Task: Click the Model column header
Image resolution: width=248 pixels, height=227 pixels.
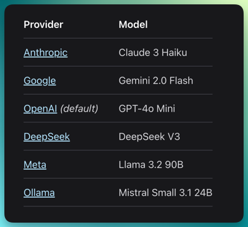Action: (x=133, y=25)
